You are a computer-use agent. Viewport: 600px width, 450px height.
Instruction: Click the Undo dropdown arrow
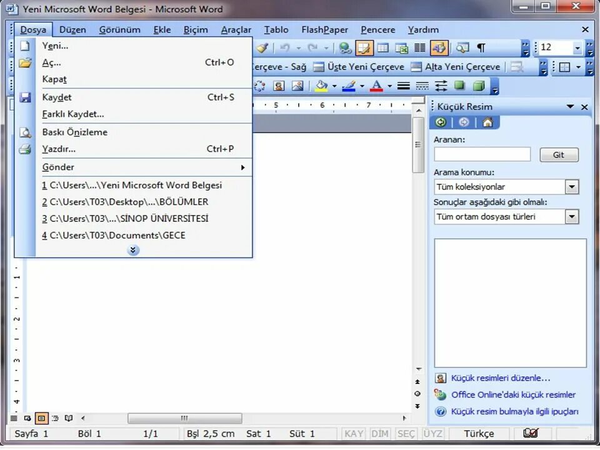[x=299, y=48]
